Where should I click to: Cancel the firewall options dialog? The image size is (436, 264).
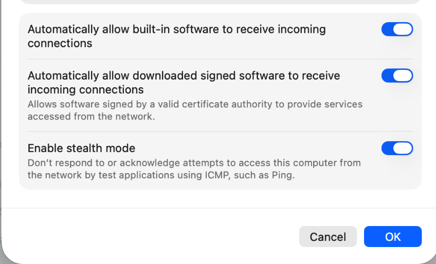(x=328, y=237)
